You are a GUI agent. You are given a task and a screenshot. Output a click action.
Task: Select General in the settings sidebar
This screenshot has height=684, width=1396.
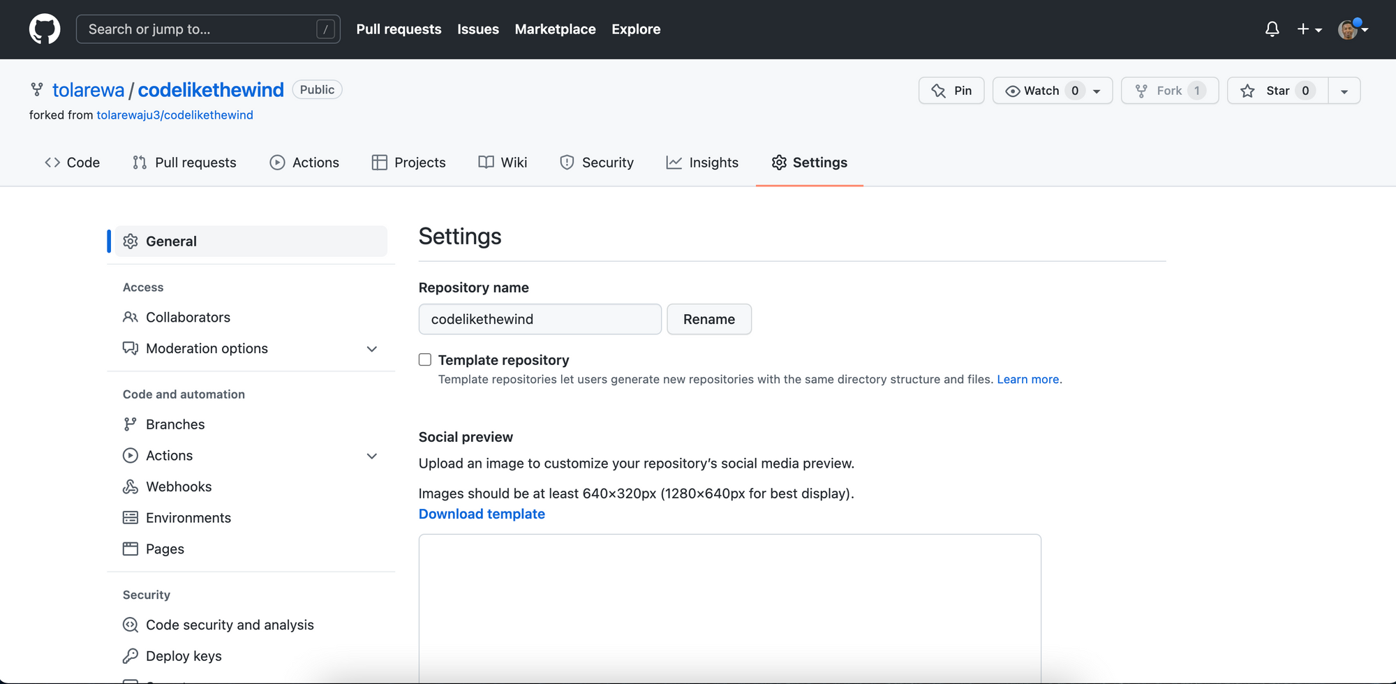[251, 241]
